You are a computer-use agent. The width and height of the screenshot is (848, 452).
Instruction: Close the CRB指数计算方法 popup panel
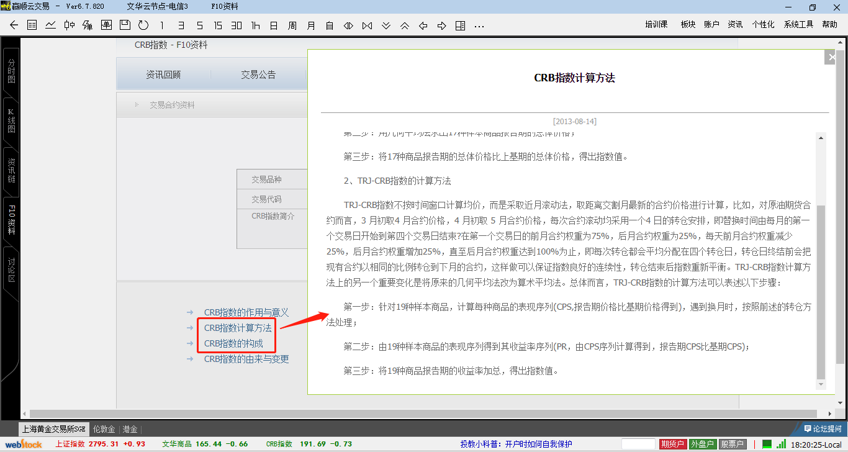[x=831, y=57]
